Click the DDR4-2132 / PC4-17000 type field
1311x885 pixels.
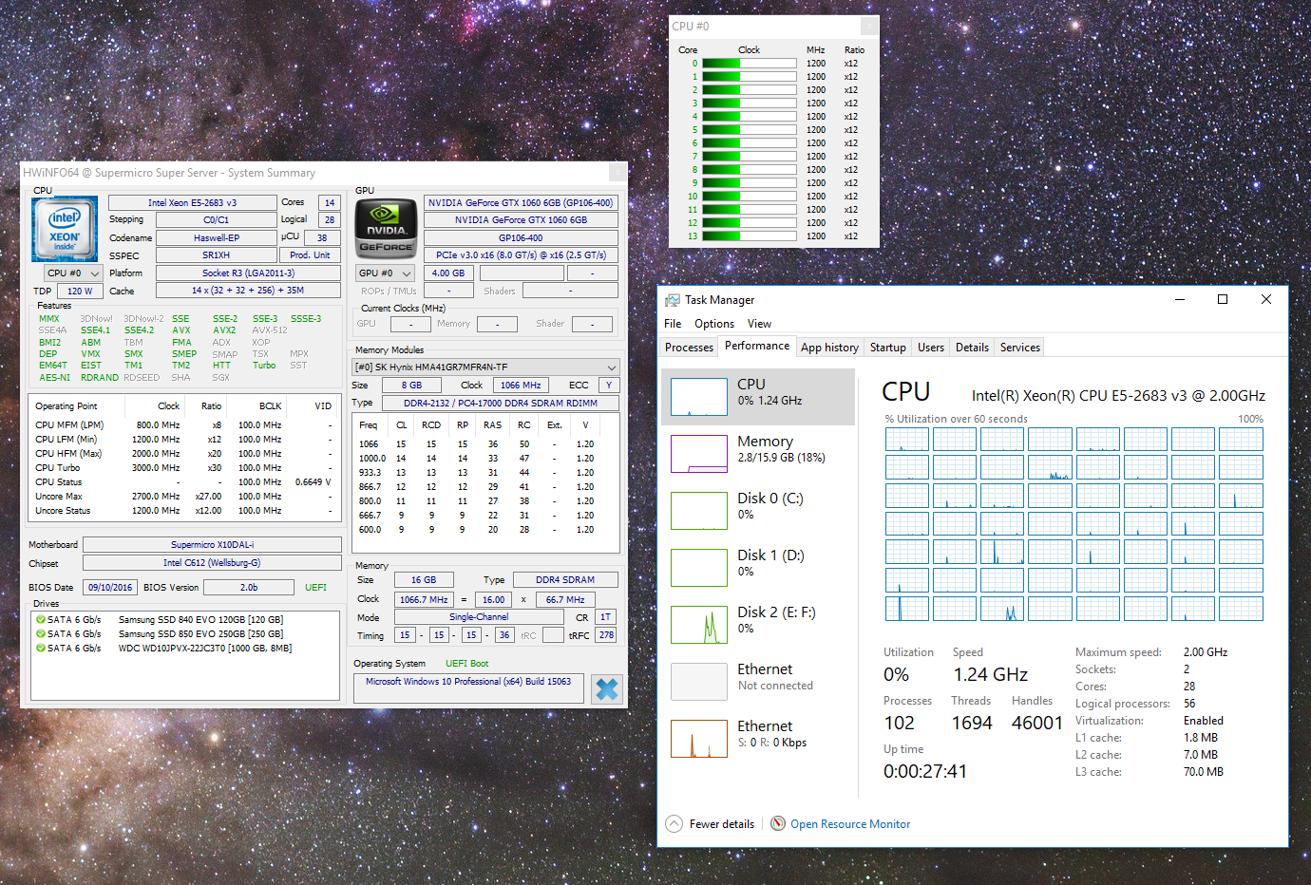(501, 403)
